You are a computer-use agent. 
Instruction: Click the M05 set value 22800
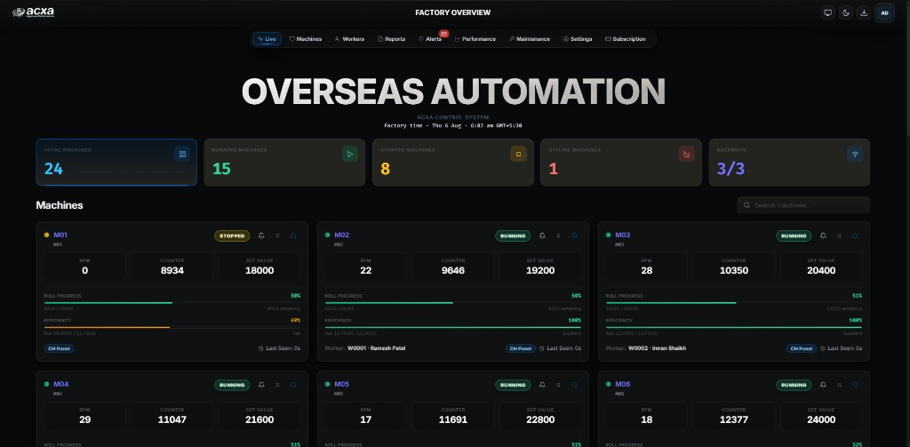point(539,419)
